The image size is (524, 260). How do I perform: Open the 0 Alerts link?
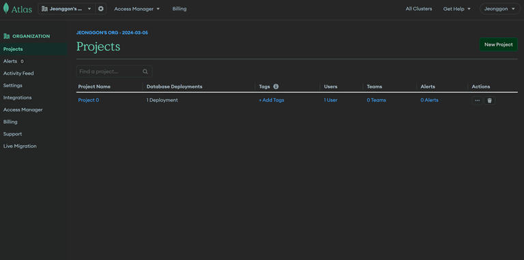pos(429,100)
